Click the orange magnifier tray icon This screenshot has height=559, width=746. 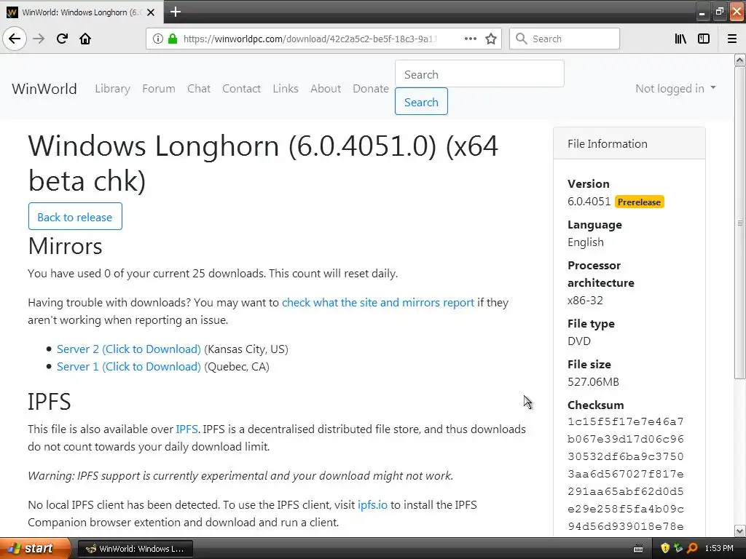pos(692,549)
